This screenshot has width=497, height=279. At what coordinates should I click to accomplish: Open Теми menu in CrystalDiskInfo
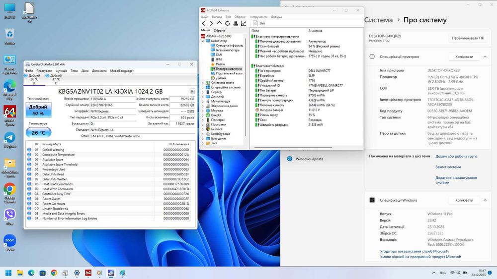74,71
